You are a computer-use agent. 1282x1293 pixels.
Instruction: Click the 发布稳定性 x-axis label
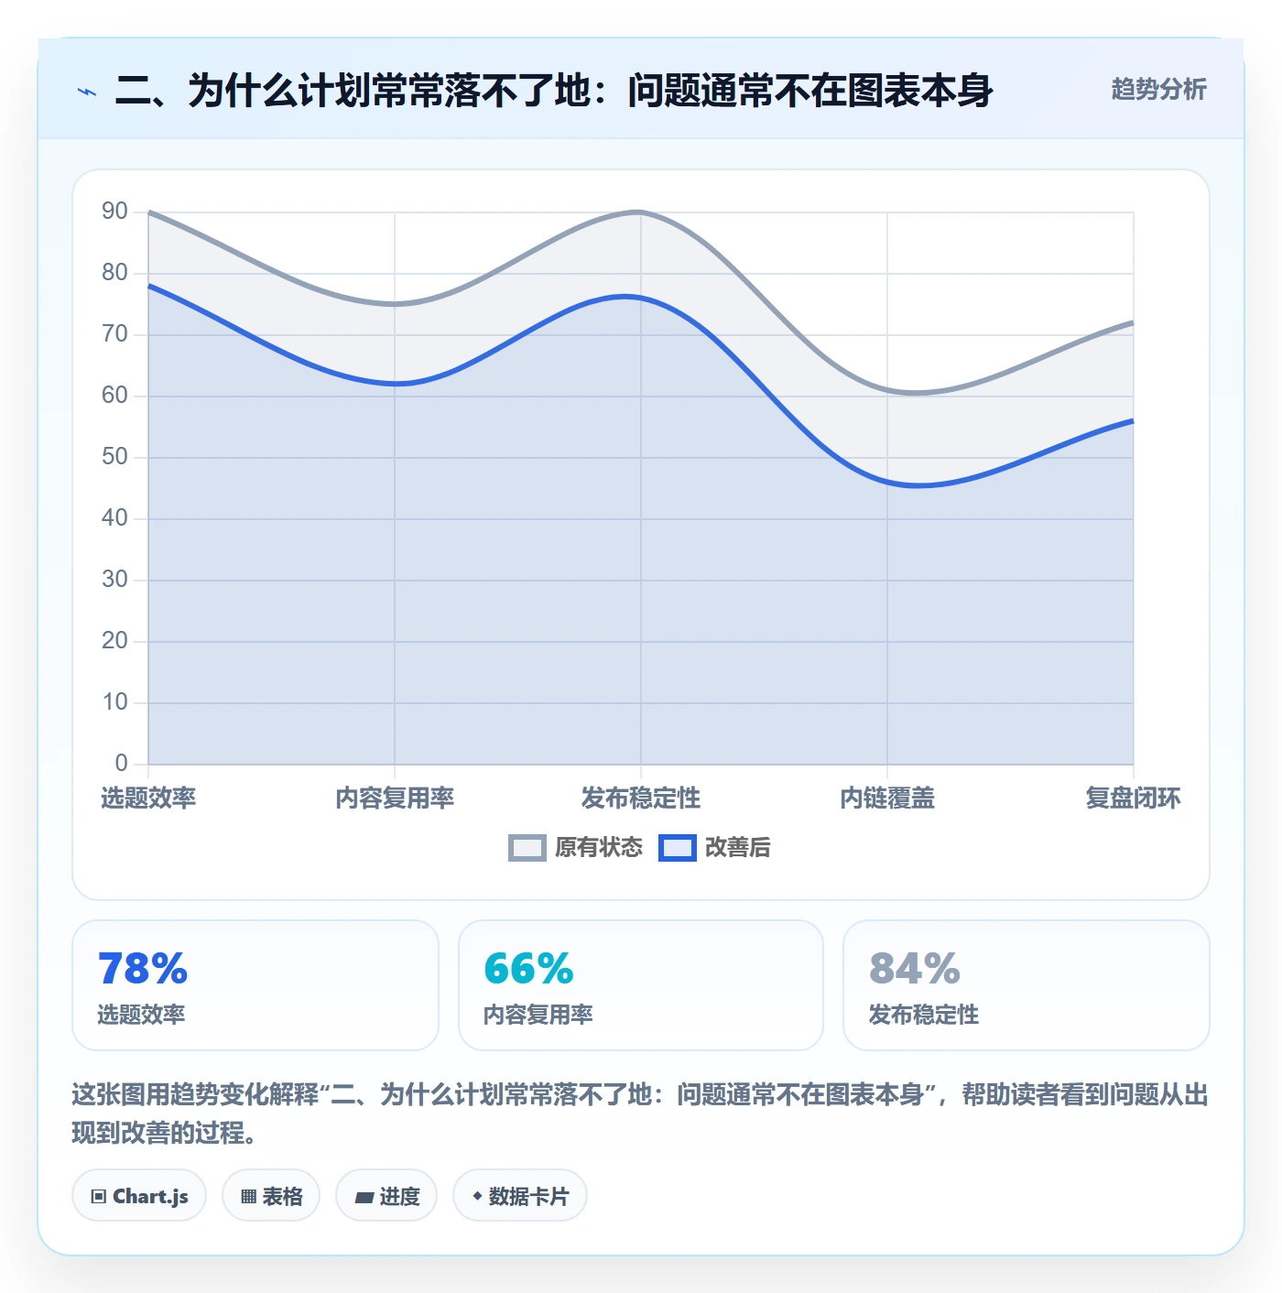point(641,799)
